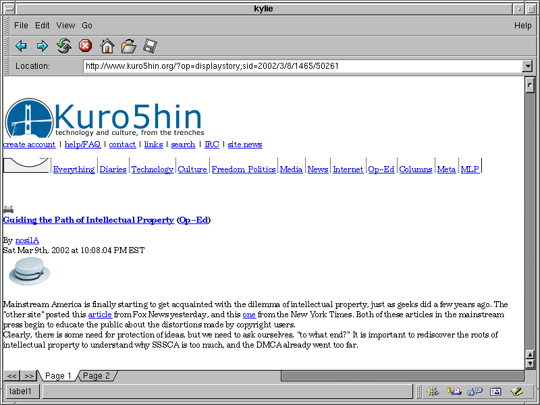Image resolution: width=540 pixels, height=405 pixels.
Task: Open the News section link
Action: (x=318, y=169)
